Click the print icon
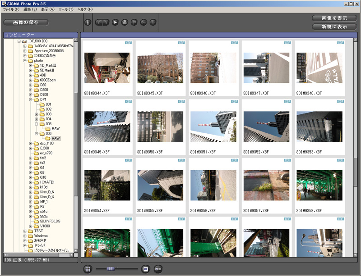 click(125, 23)
